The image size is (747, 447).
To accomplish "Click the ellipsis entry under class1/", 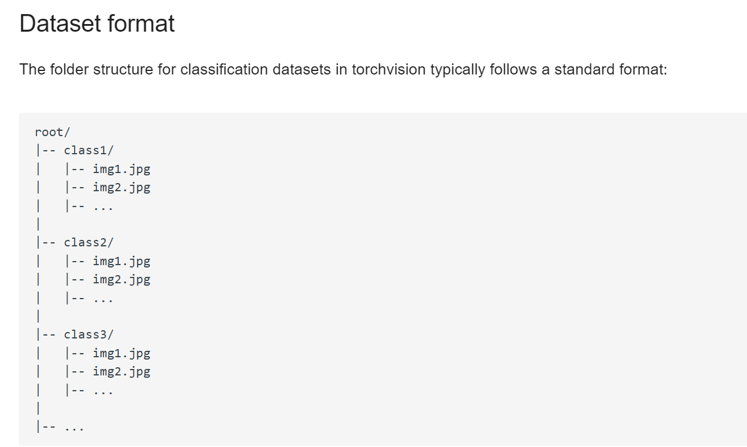I will coord(103,206).
